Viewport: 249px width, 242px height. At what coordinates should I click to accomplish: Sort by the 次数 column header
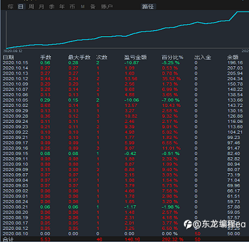[x=102, y=57]
